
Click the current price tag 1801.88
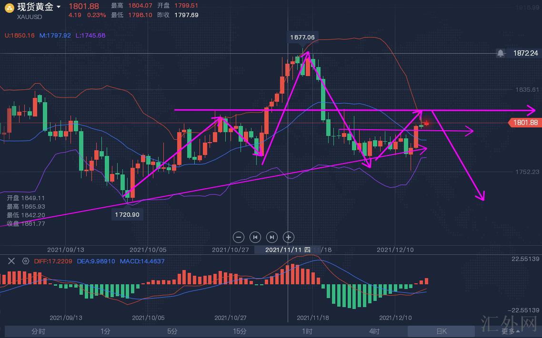point(525,123)
